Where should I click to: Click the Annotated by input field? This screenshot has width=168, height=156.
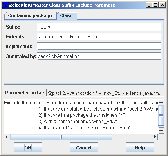coord(99,56)
